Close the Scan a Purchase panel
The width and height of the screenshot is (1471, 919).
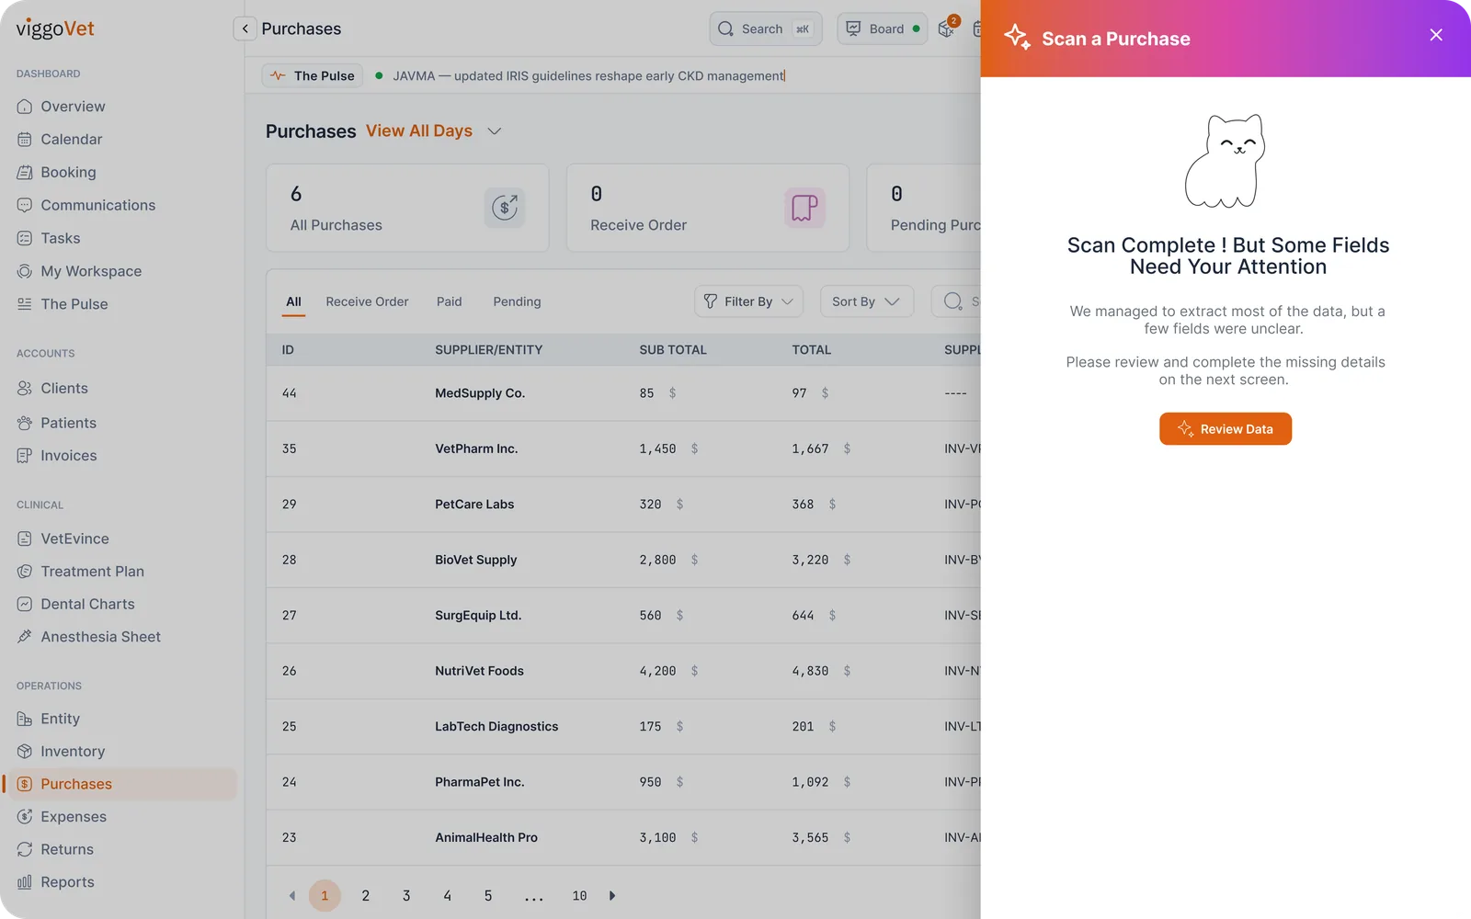[x=1436, y=35]
